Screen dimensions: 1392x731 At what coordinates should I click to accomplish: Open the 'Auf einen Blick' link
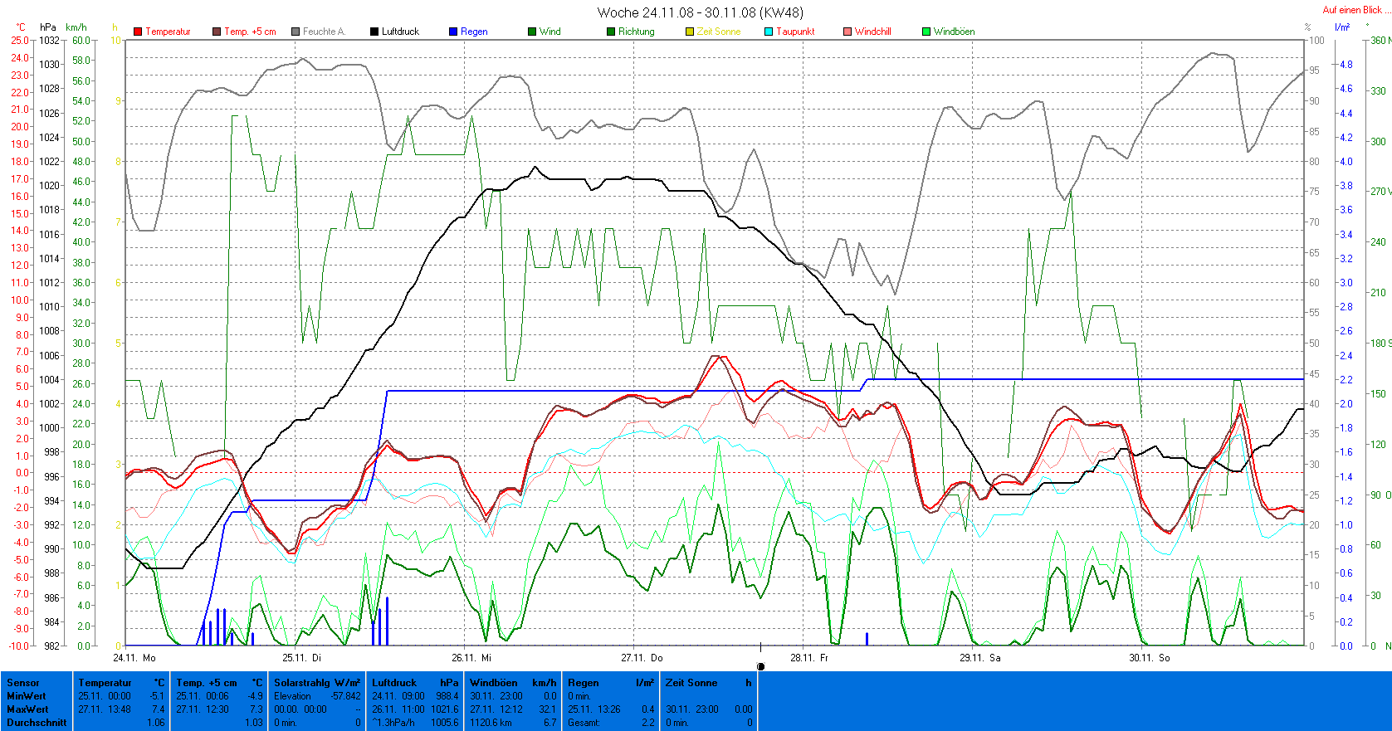click(1351, 10)
